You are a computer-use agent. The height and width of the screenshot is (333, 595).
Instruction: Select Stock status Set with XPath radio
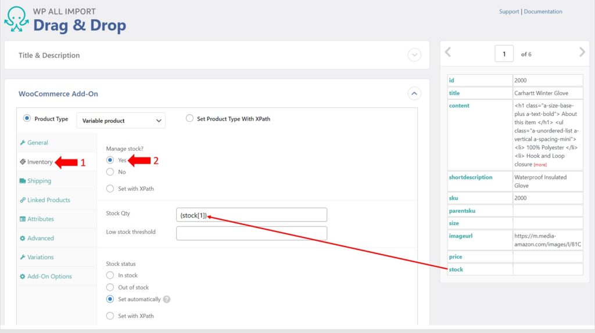[110, 316]
